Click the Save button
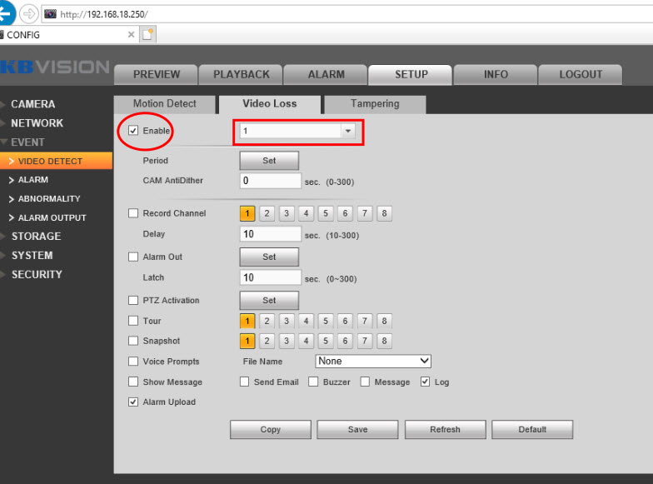653x484 pixels. point(357,430)
